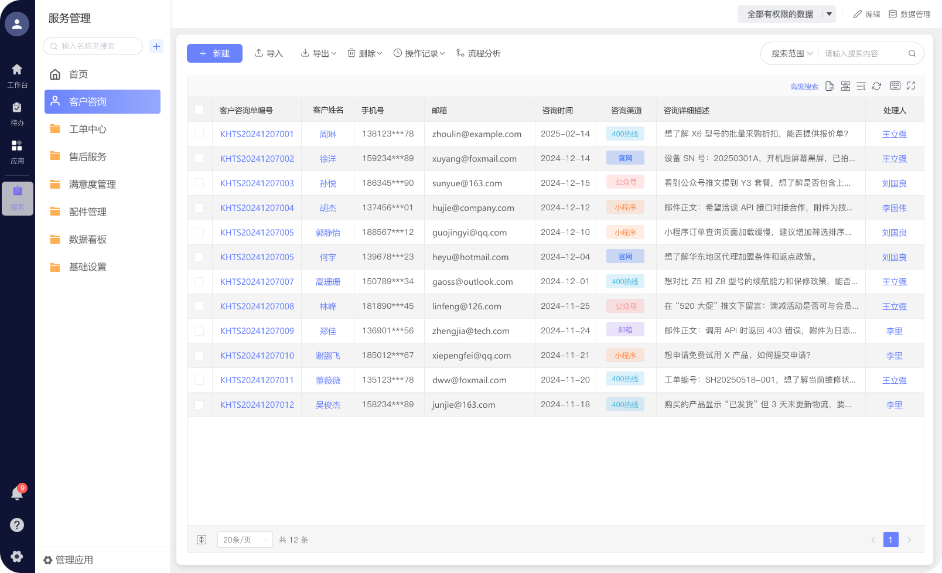Open the user avatar icon

click(x=17, y=24)
